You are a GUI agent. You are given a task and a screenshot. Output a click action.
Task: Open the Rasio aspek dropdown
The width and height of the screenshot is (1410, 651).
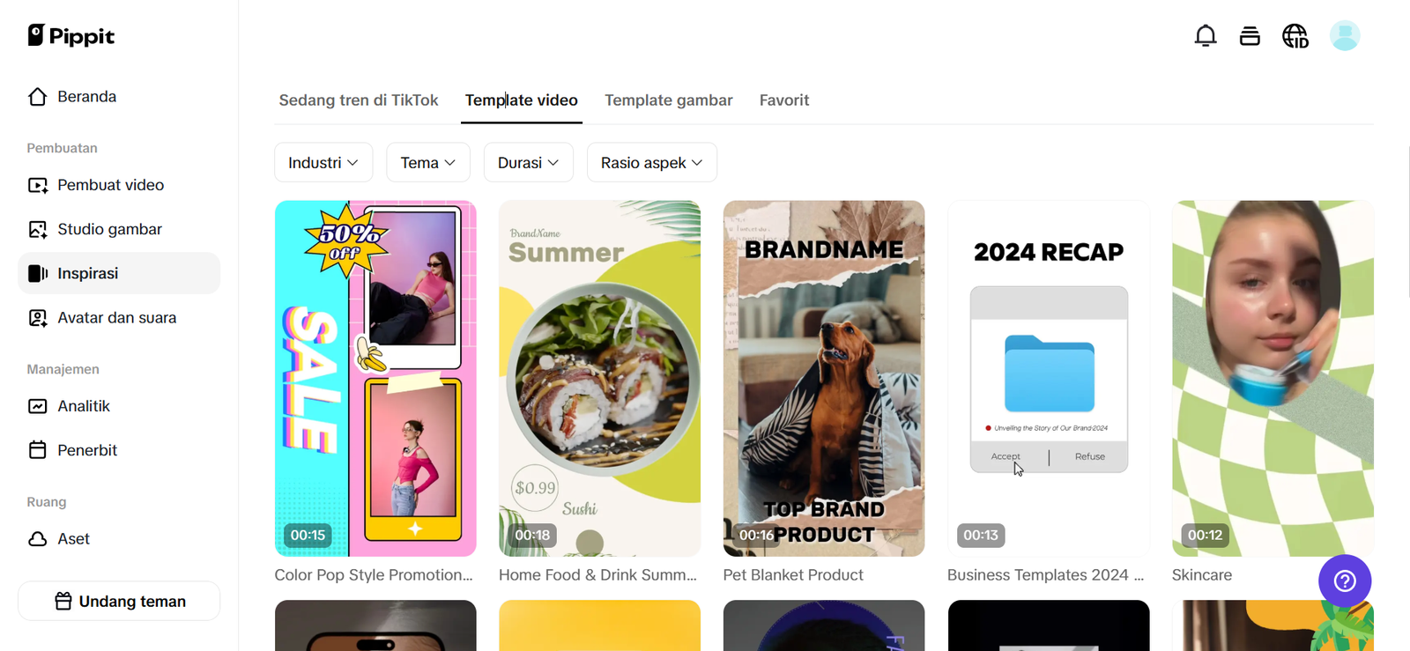(x=652, y=163)
